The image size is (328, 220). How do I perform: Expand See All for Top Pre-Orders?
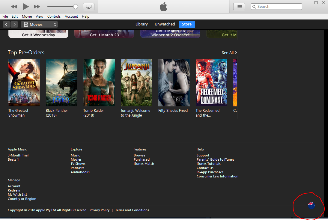(229, 53)
